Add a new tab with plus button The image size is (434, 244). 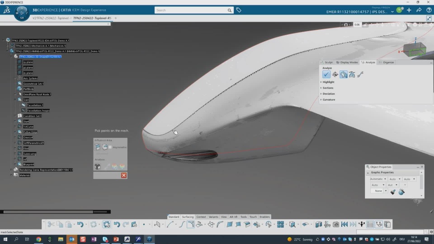click(x=116, y=18)
